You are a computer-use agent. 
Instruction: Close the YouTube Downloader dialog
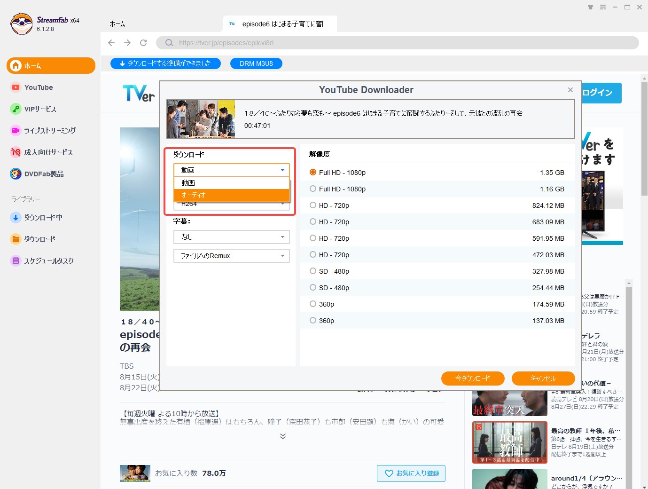tap(570, 90)
